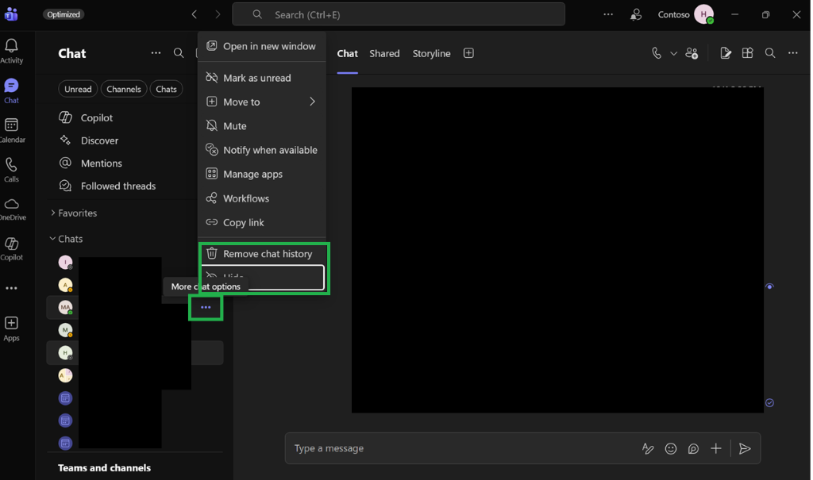Open Calls from the left rail
813x480 pixels.
tap(11, 171)
